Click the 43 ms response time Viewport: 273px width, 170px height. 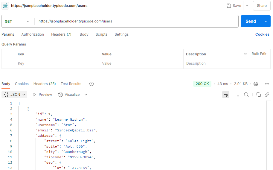point(222,84)
